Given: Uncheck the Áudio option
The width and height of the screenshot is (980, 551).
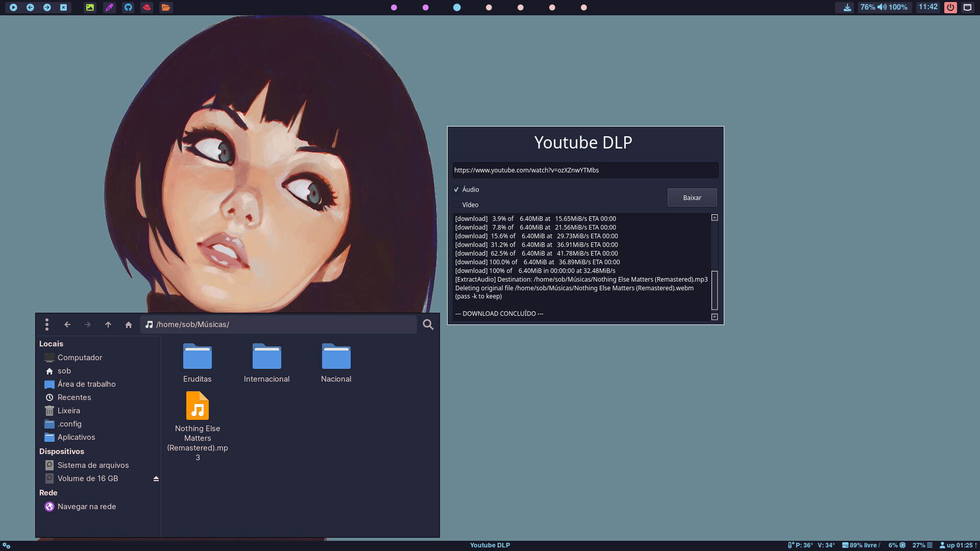Looking at the screenshot, I should (x=456, y=189).
